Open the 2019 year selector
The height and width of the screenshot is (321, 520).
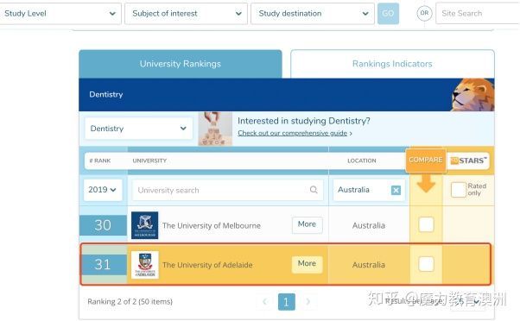pyautogui.click(x=103, y=190)
